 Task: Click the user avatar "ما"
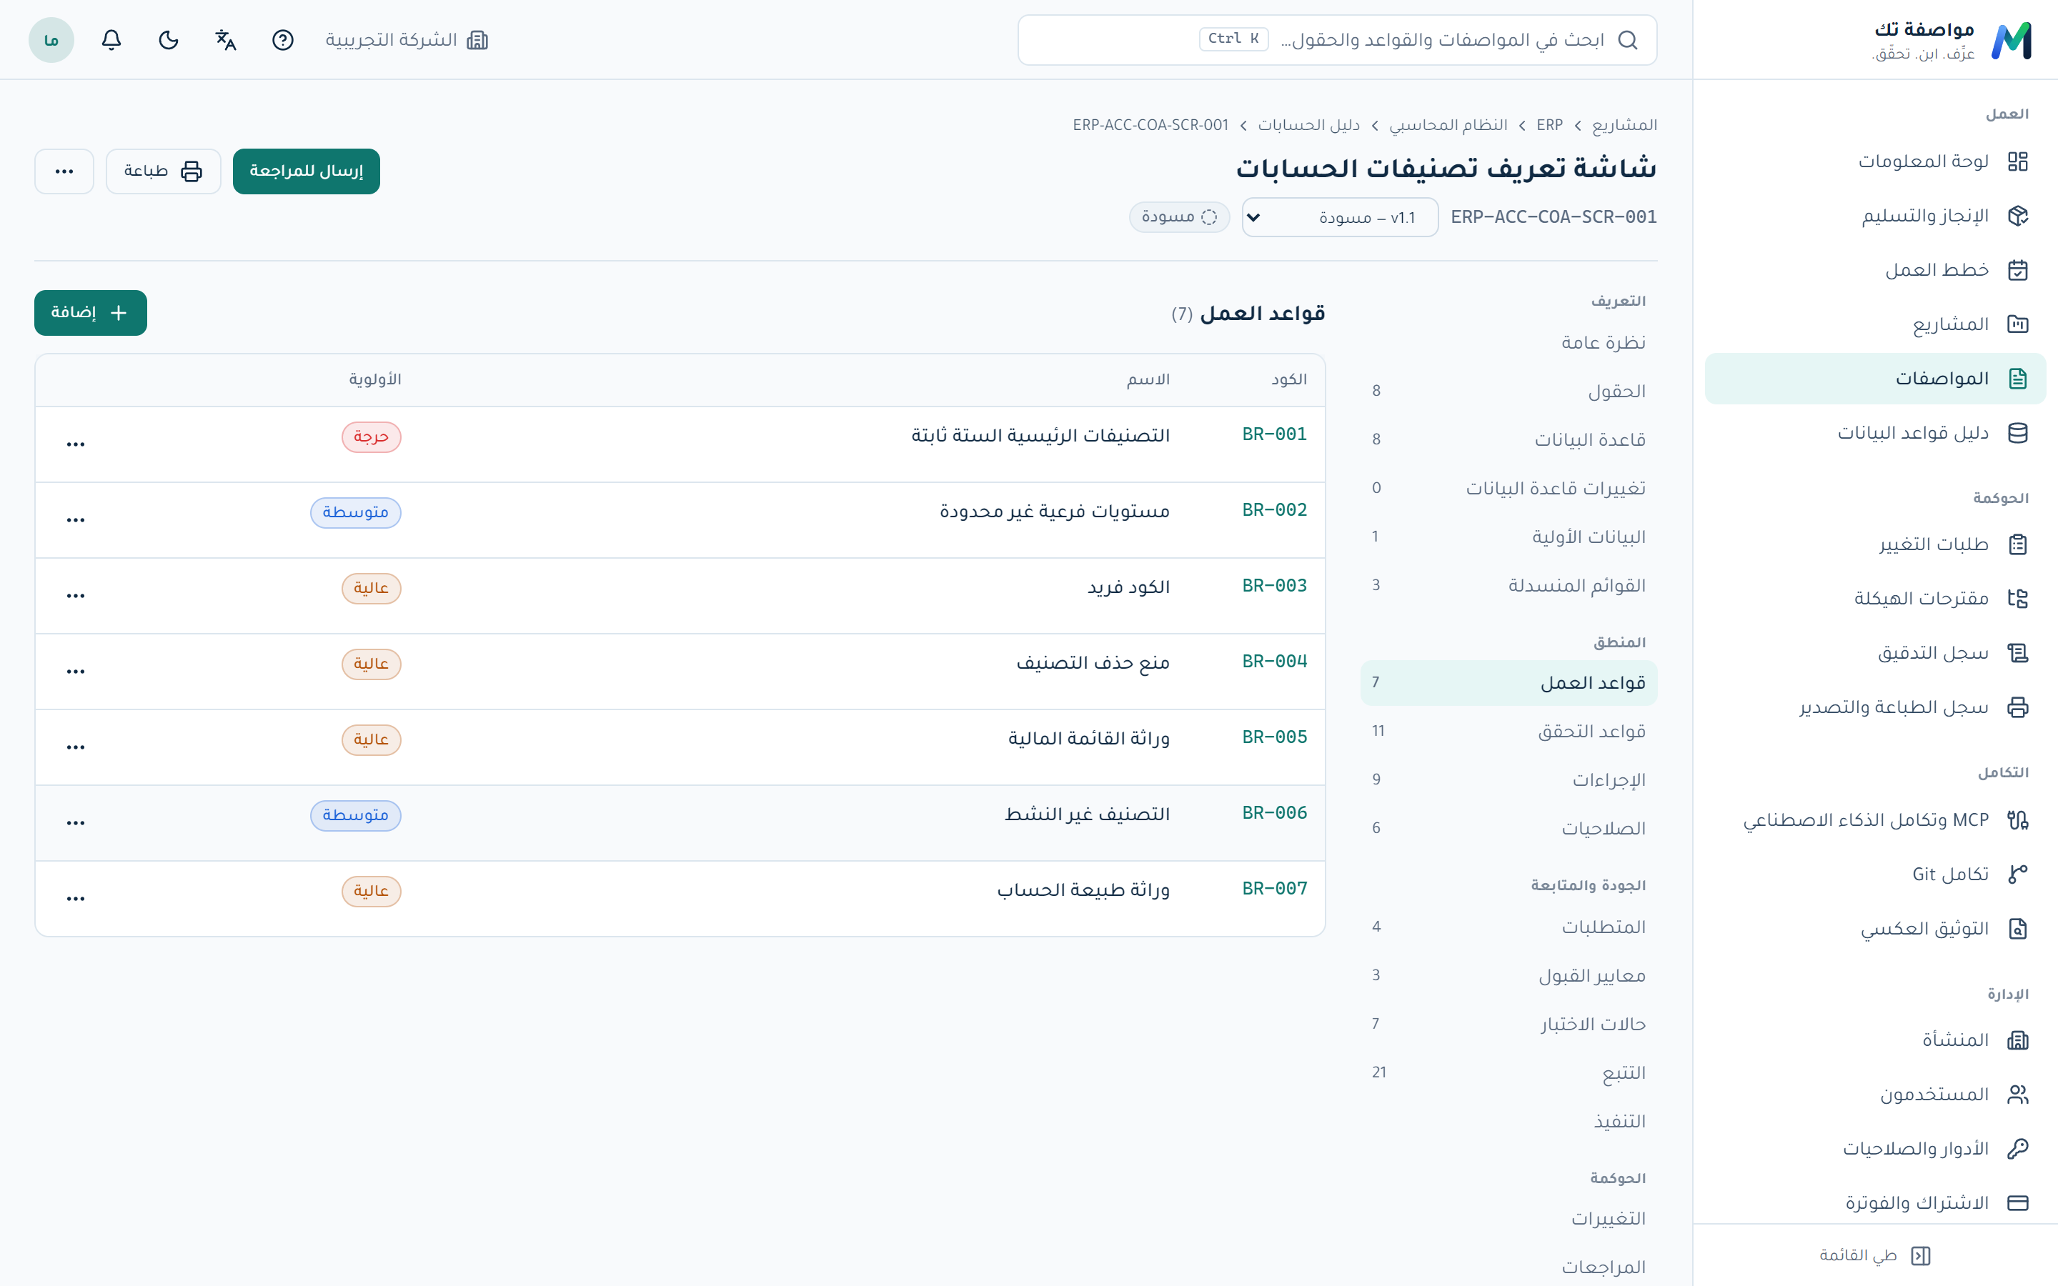pyautogui.click(x=51, y=40)
